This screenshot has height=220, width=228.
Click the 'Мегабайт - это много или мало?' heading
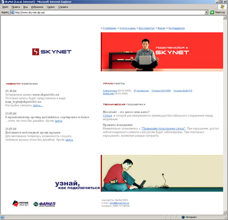pyautogui.click(x=126, y=112)
